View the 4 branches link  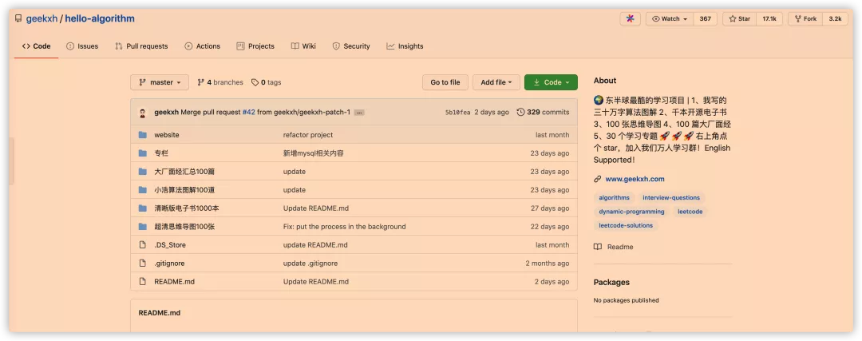coord(220,82)
